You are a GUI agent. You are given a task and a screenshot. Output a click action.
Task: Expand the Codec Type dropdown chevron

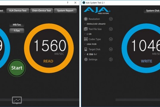tap(111, 39)
